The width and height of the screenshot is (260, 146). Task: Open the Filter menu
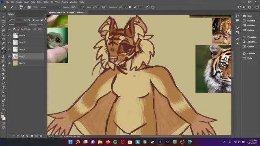46,2
